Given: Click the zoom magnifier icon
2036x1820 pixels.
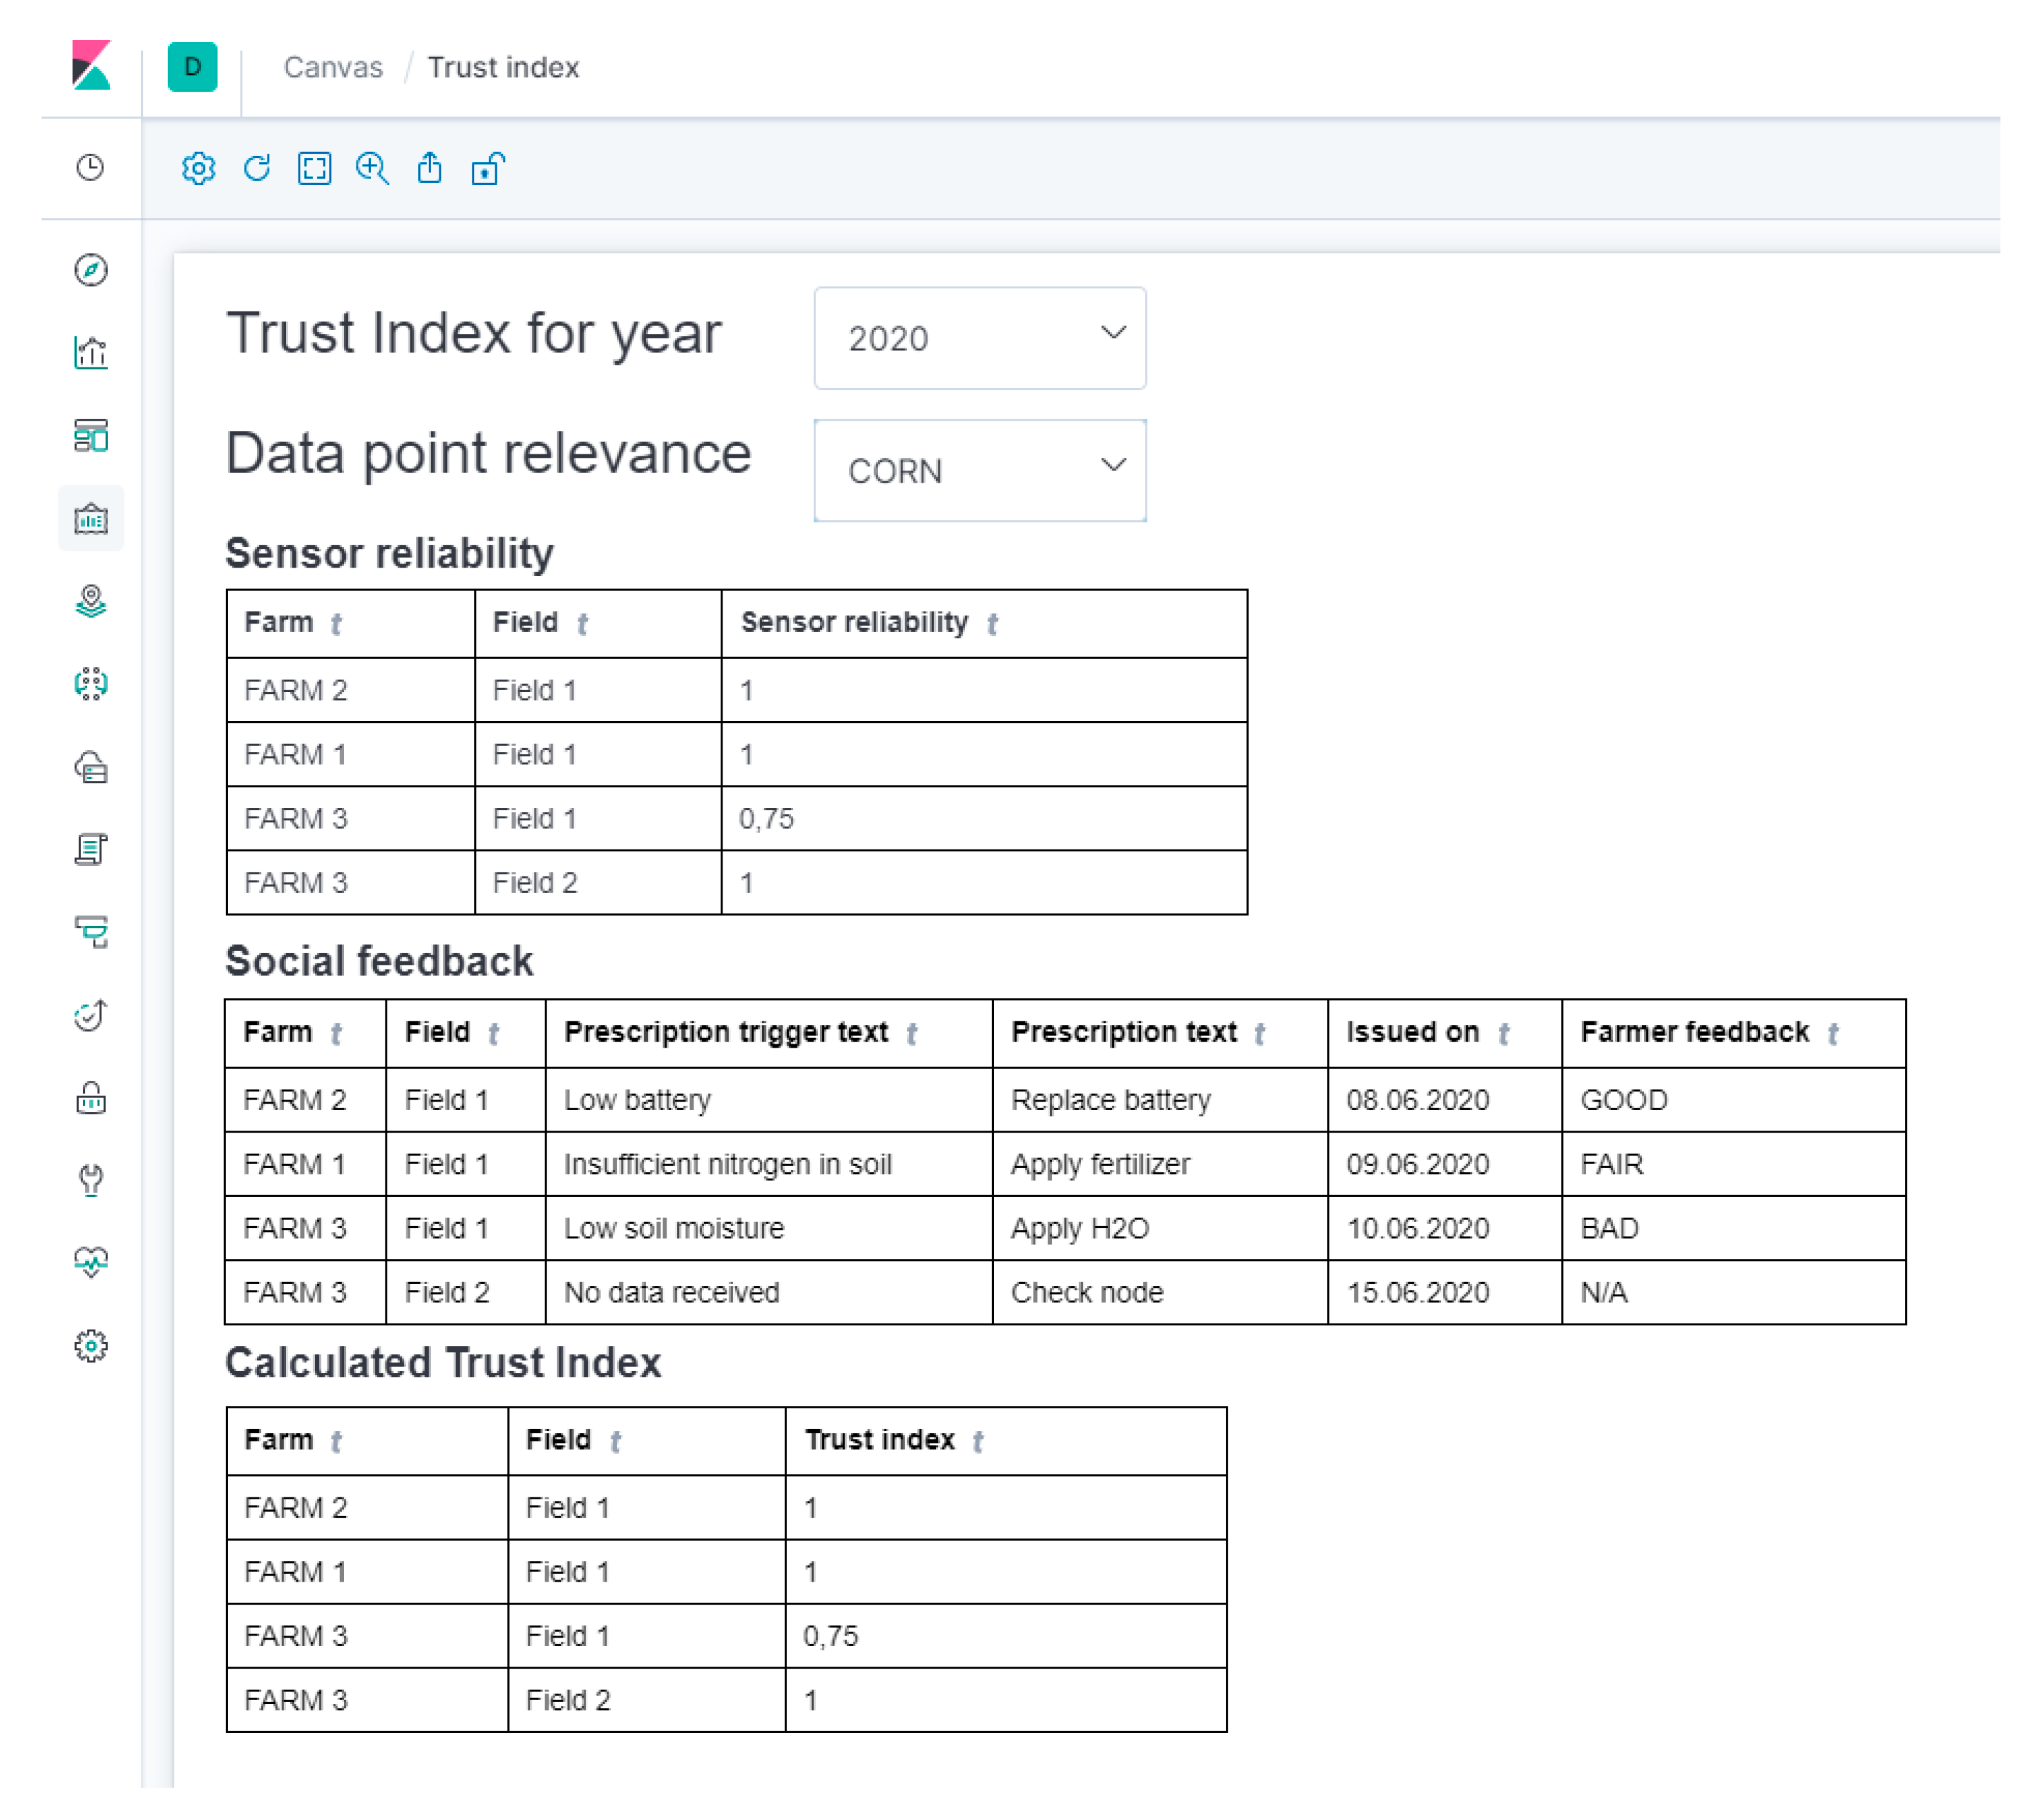Looking at the screenshot, I should (x=371, y=168).
